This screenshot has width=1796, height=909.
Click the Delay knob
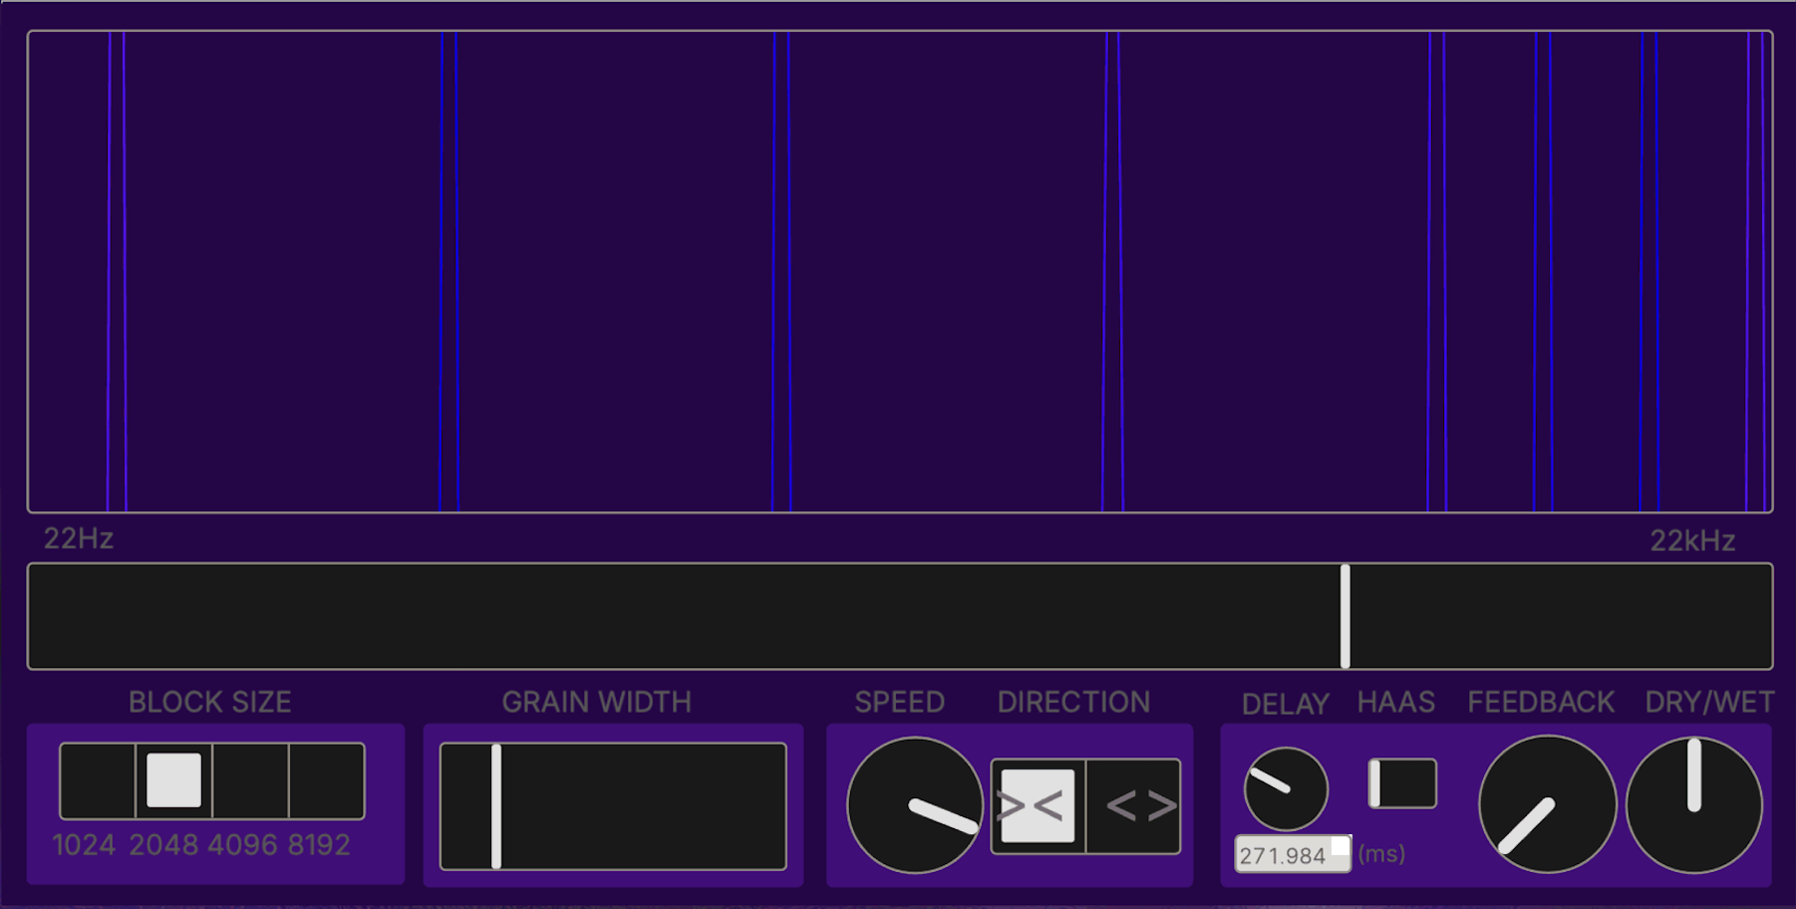tap(1286, 788)
